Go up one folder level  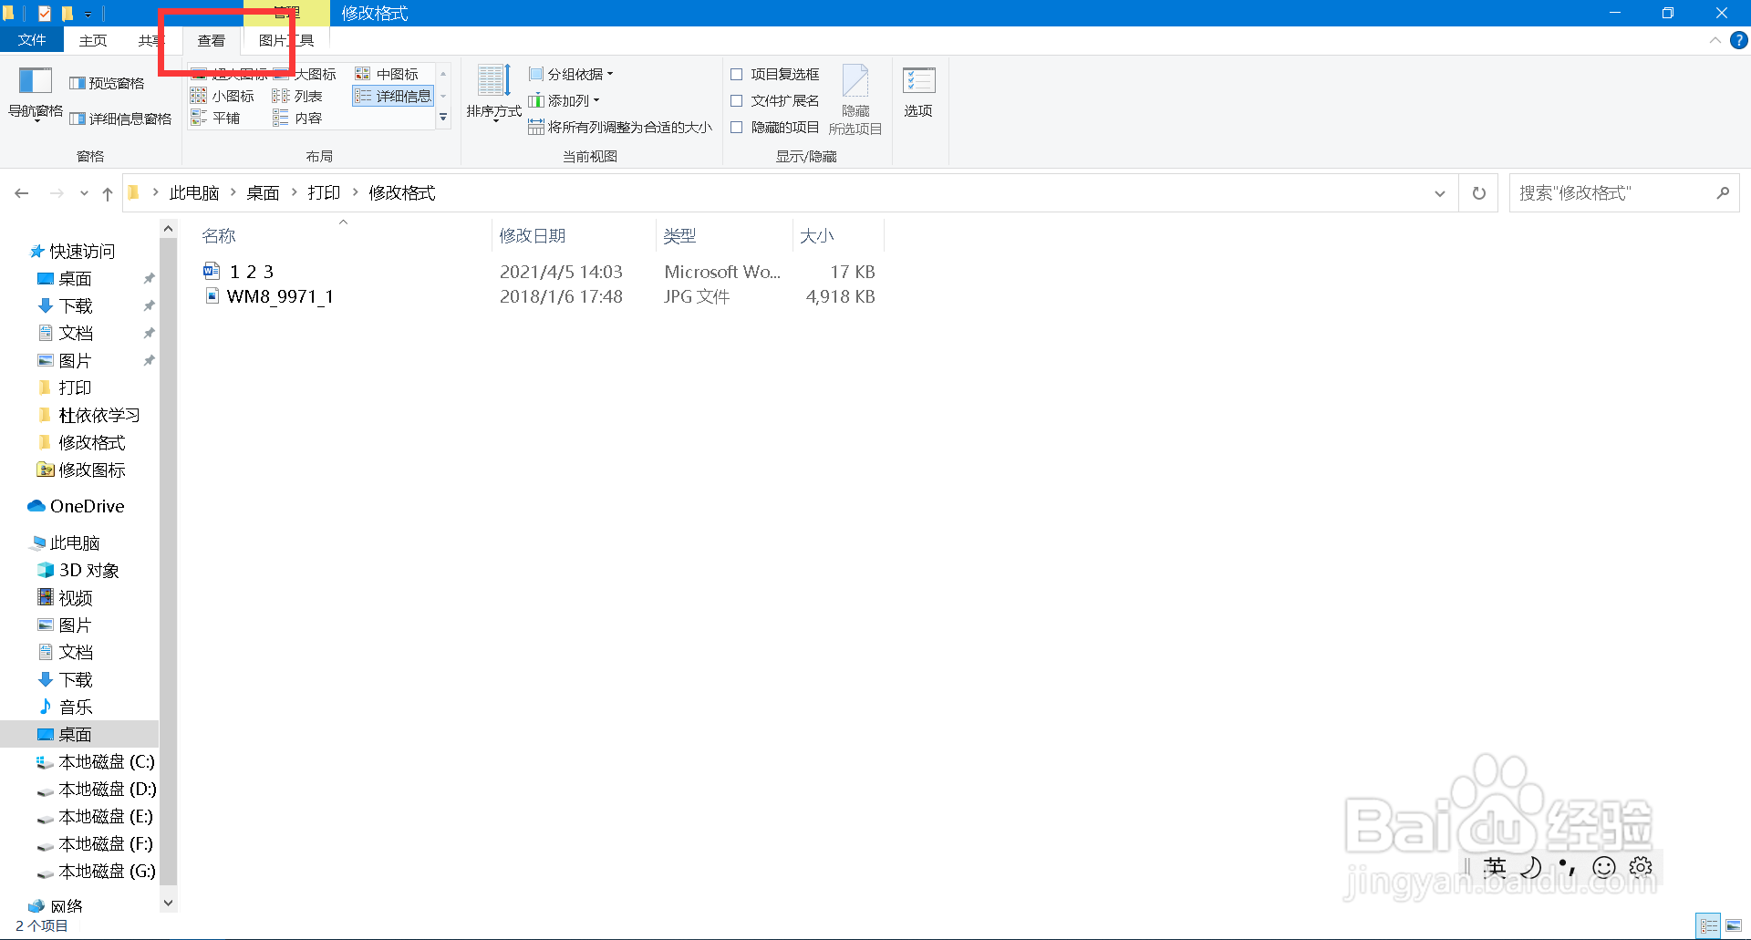pos(108,193)
